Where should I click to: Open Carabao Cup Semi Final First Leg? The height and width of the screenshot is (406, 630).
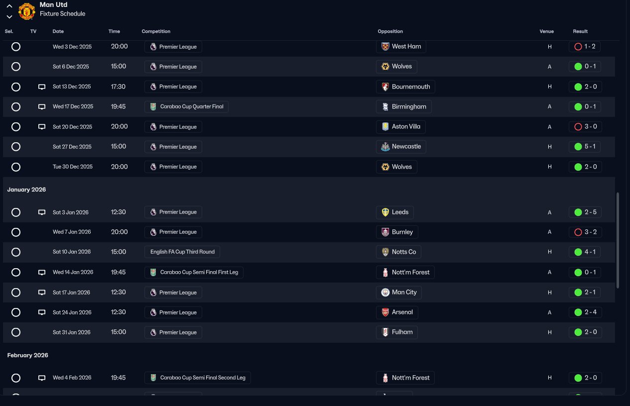click(x=194, y=272)
